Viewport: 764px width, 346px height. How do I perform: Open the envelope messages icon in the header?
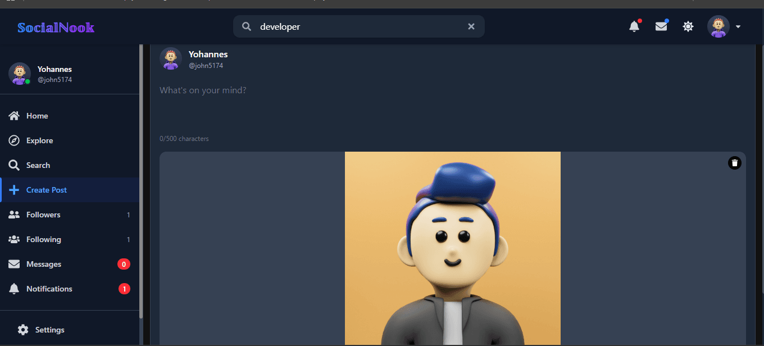click(661, 26)
